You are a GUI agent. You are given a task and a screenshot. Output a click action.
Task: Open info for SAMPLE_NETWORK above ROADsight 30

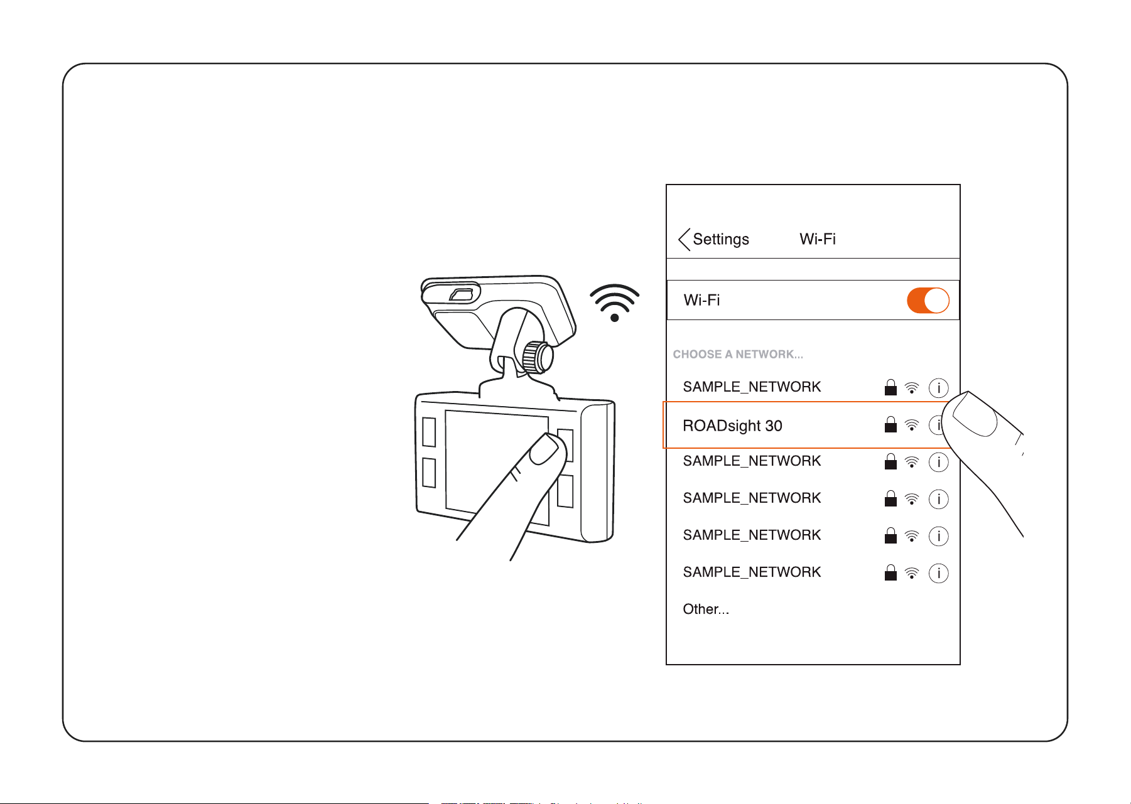[x=938, y=388]
